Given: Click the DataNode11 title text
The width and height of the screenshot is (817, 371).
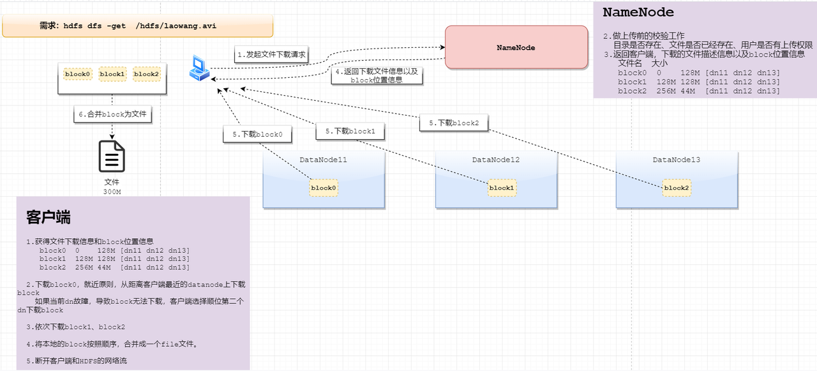Looking at the screenshot, I should pyautogui.click(x=323, y=160).
